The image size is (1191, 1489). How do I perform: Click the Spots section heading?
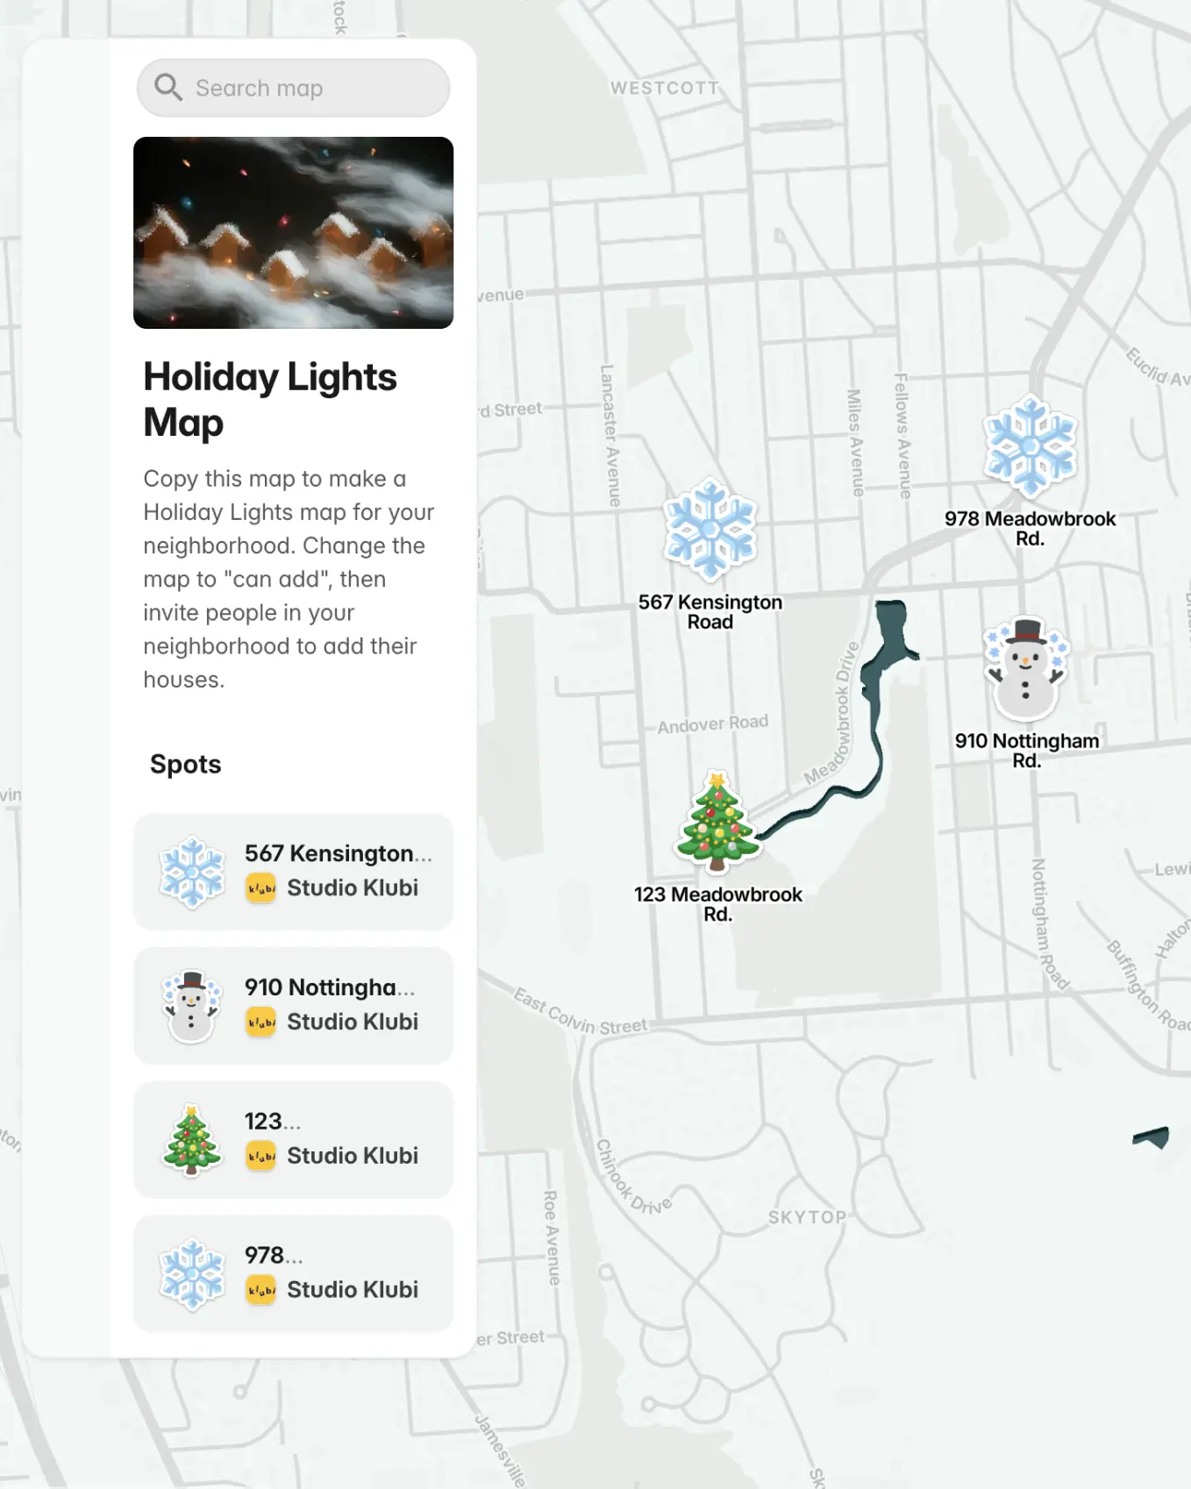pyautogui.click(x=185, y=764)
